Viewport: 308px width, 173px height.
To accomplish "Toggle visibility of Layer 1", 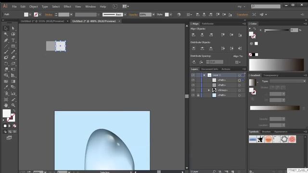I will pyautogui.click(x=193, y=75).
